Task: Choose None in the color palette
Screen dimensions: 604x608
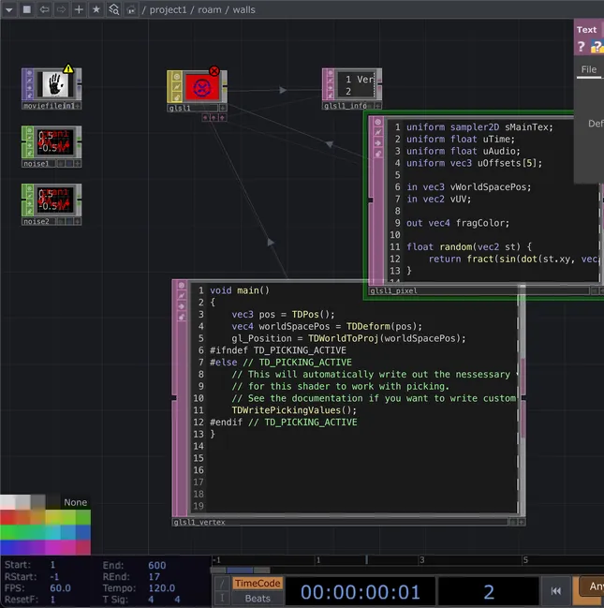Action: coord(75,502)
